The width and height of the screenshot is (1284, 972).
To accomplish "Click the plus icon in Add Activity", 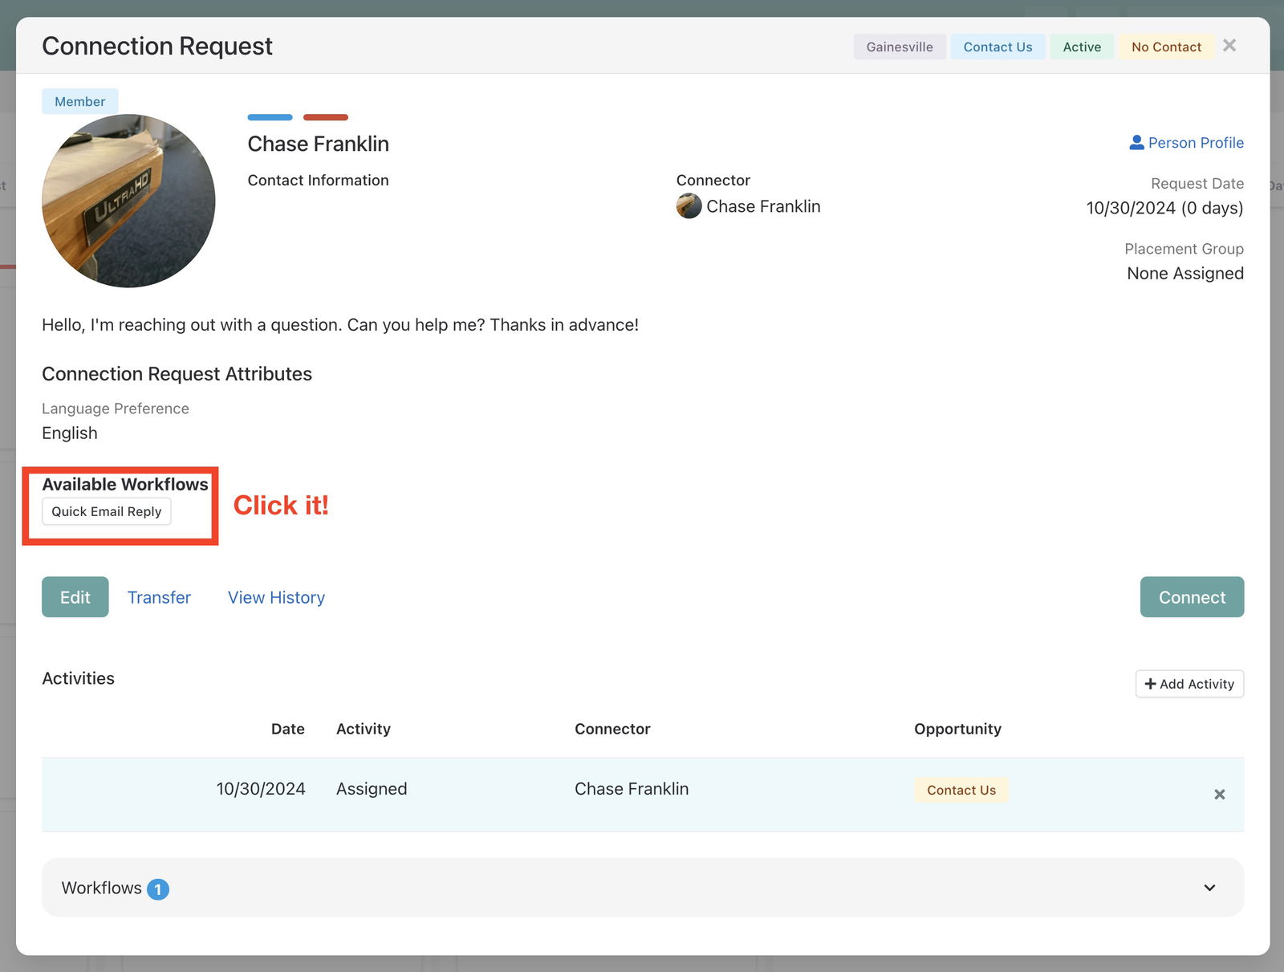I will [x=1150, y=684].
